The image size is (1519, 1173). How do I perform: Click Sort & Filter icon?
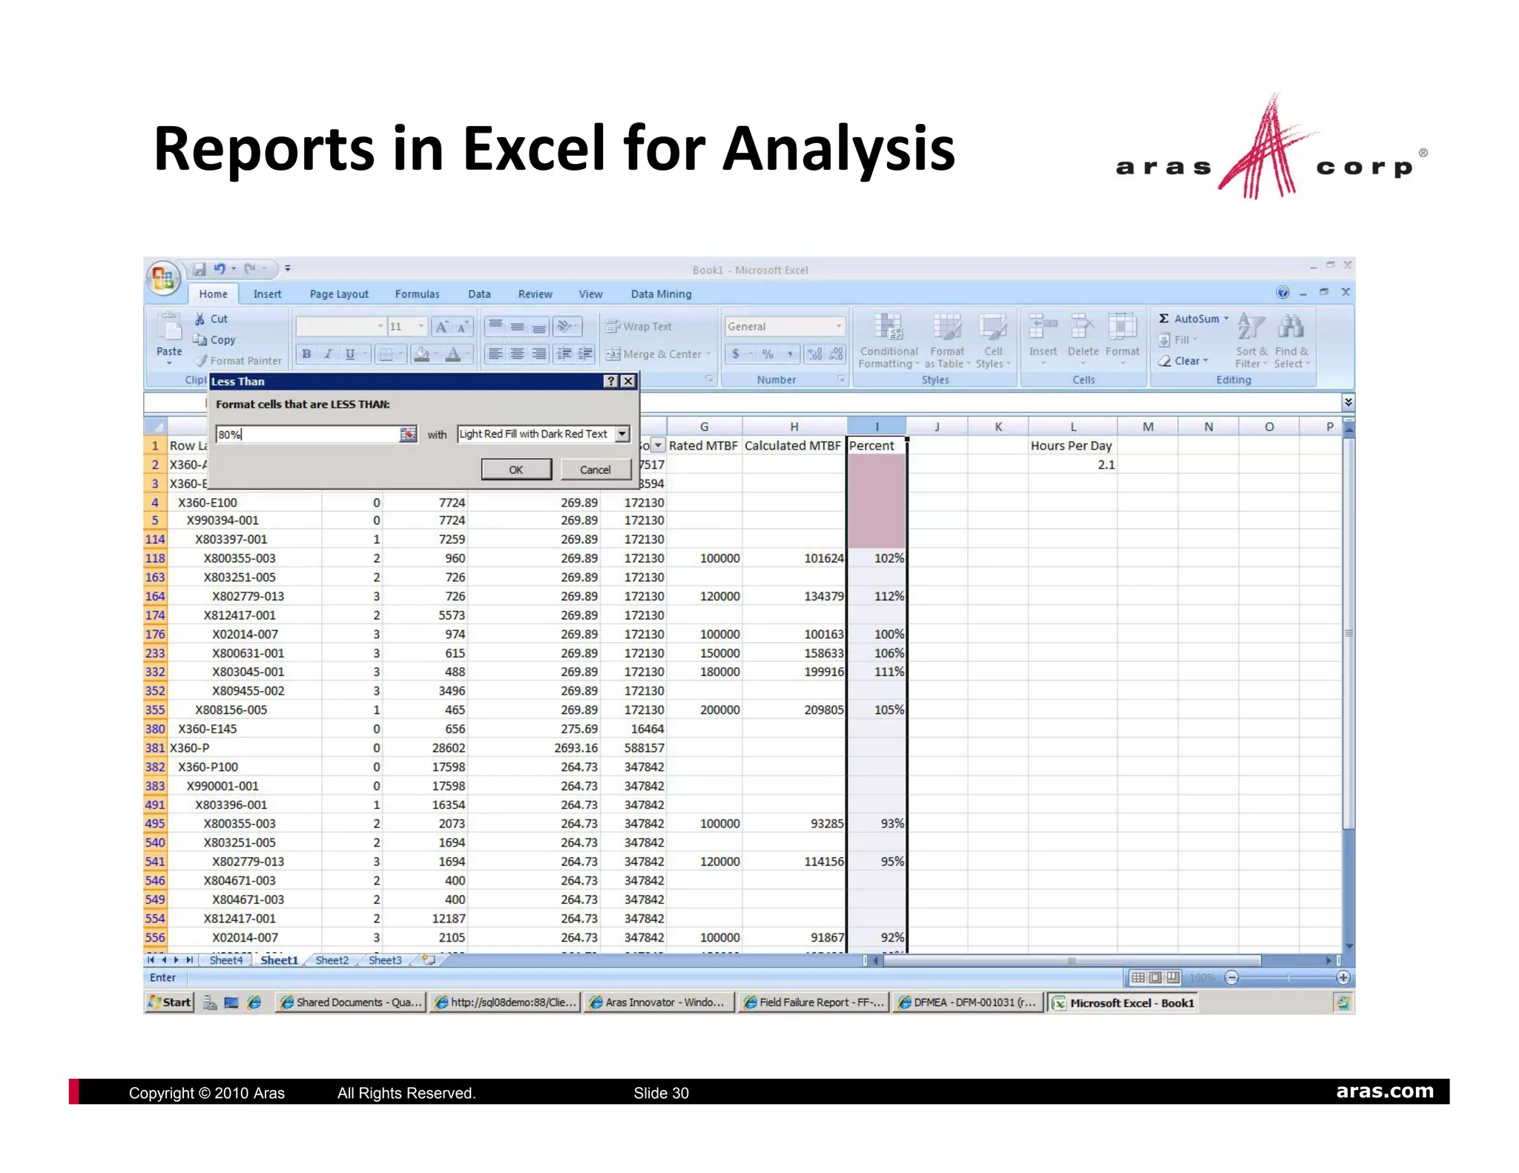click(1251, 327)
